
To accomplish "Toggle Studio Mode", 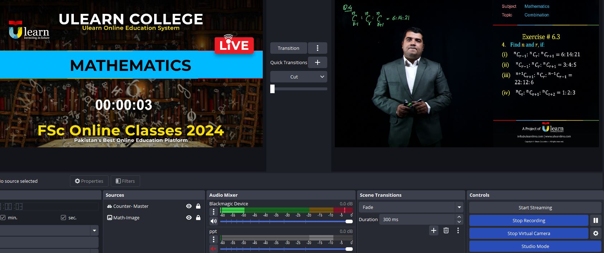I will click(x=535, y=246).
